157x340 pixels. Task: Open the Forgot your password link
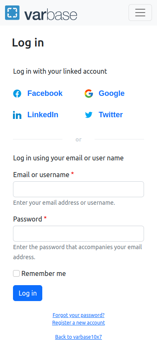(x=79, y=315)
